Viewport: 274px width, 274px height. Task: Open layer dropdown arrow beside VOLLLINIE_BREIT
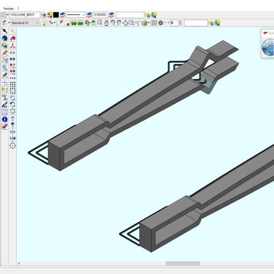[x=8, y=15]
